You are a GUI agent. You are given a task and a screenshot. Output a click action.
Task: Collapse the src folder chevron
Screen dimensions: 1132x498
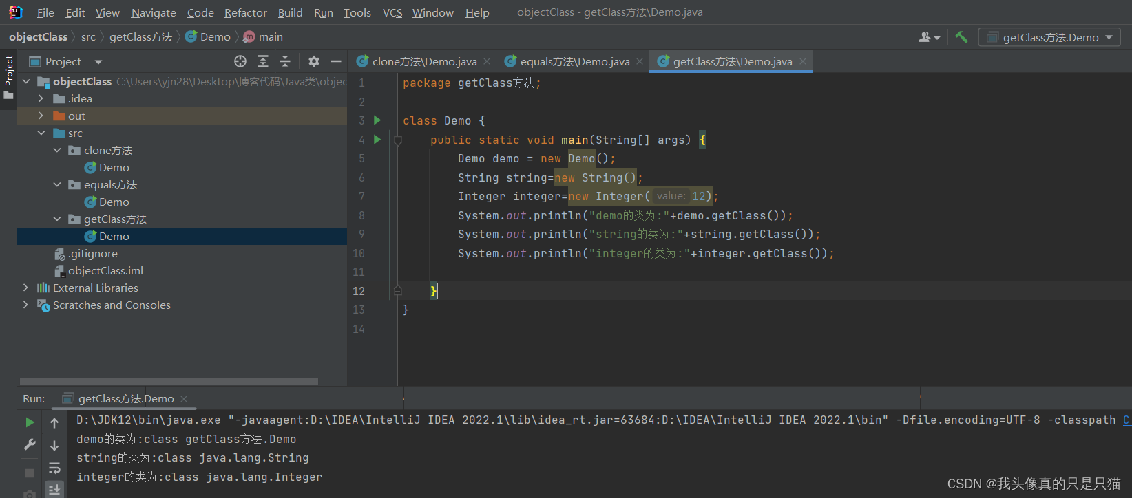pos(41,133)
